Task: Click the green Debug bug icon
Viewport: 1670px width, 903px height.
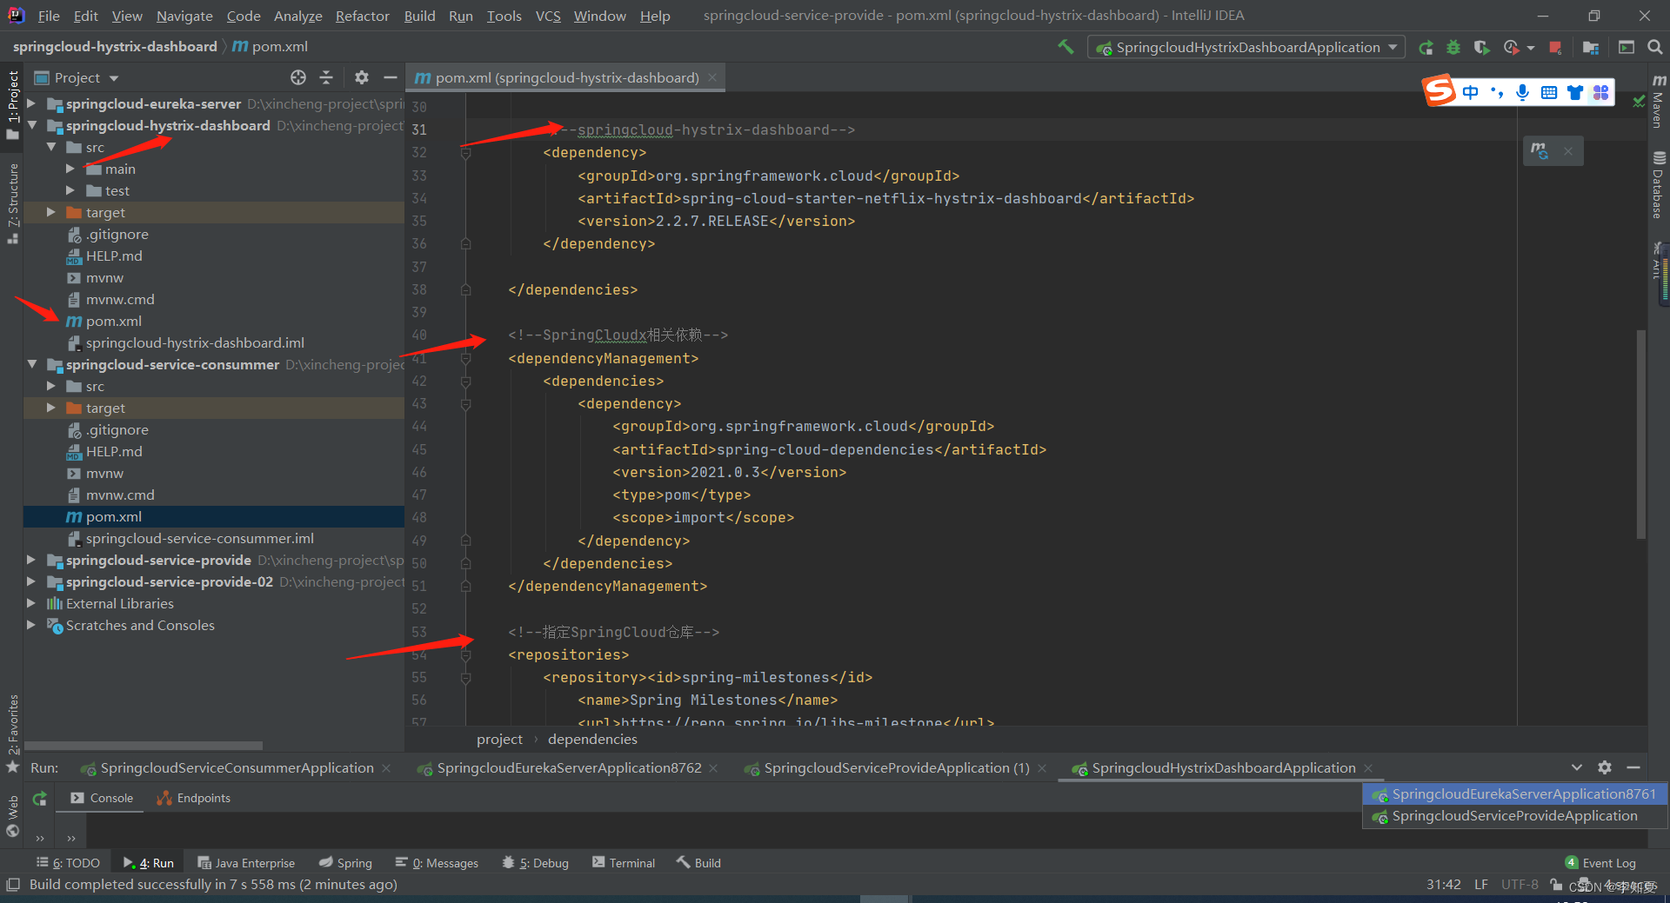Action: click(1453, 48)
